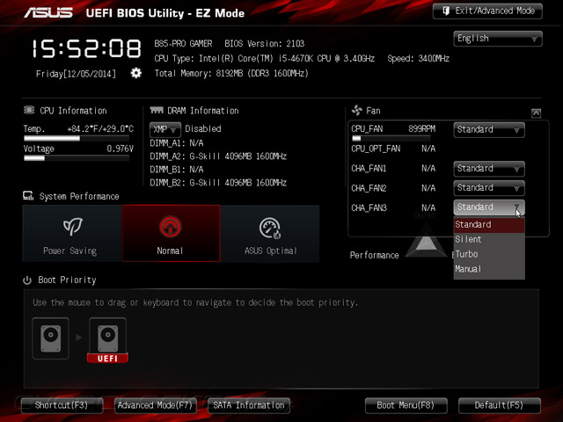Open date and time settings gear
Screen dimensions: 563x422
(x=135, y=73)
